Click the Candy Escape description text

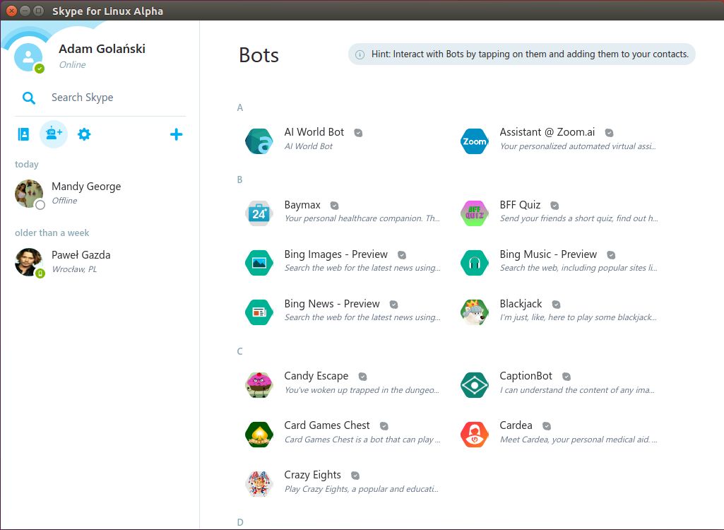[362, 390]
